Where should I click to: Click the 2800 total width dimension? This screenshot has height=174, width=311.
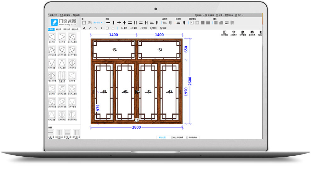coord(137,127)
